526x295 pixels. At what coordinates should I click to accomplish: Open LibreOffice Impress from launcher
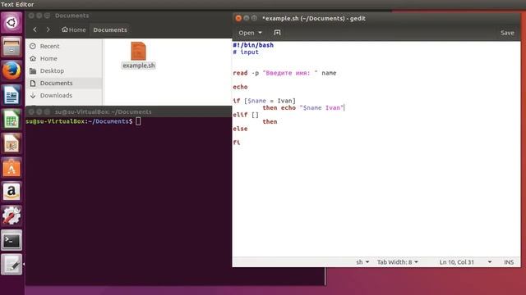coord(12,143)
